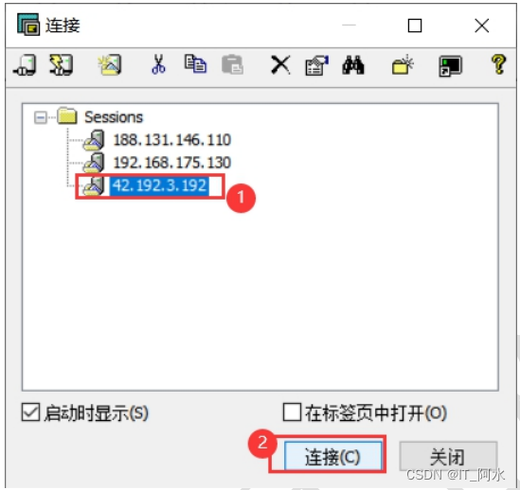Toggle the 启动时显示(S) checkbox
Image resolution: width=520 pixels, height=490 pixels.
(x=30, y=412)
